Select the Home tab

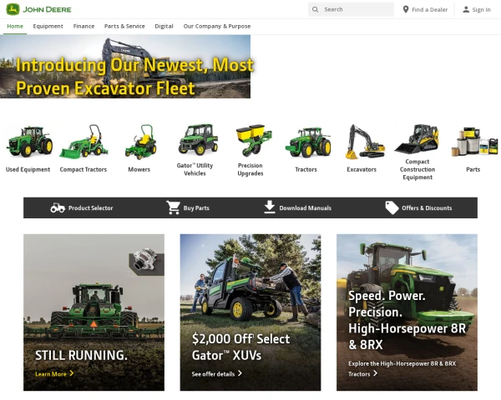click(x=15, y=26)
